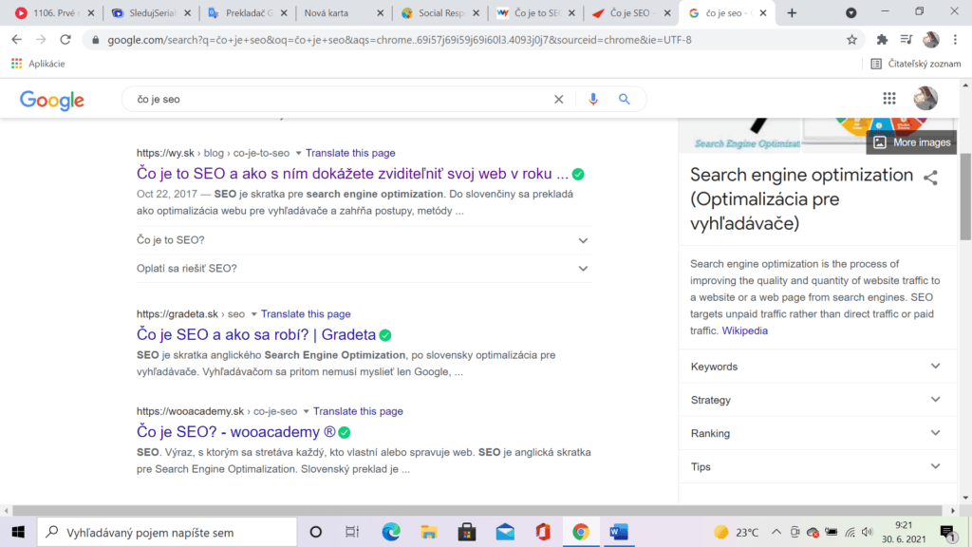Open Chrome three-dot menu
972x547 pixels.
pyautogui.click(x=955, y=40)
